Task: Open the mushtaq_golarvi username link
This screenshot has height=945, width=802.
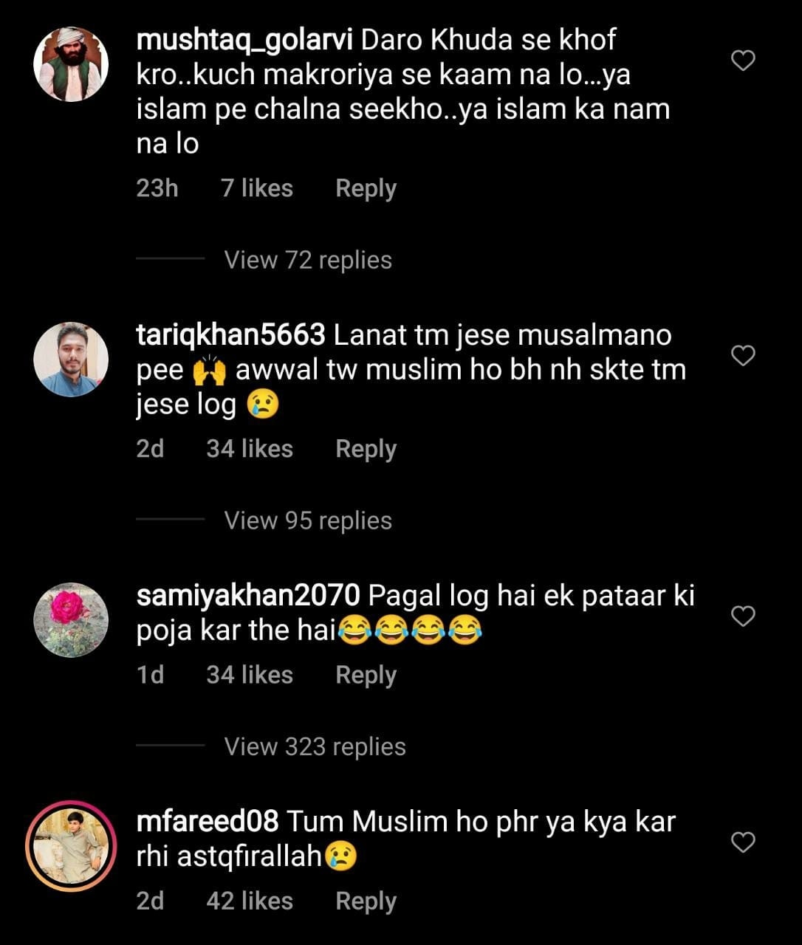Action: [244, 41]
